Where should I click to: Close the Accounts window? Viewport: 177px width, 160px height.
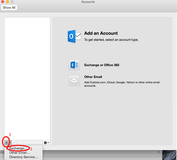click(3, 2)
